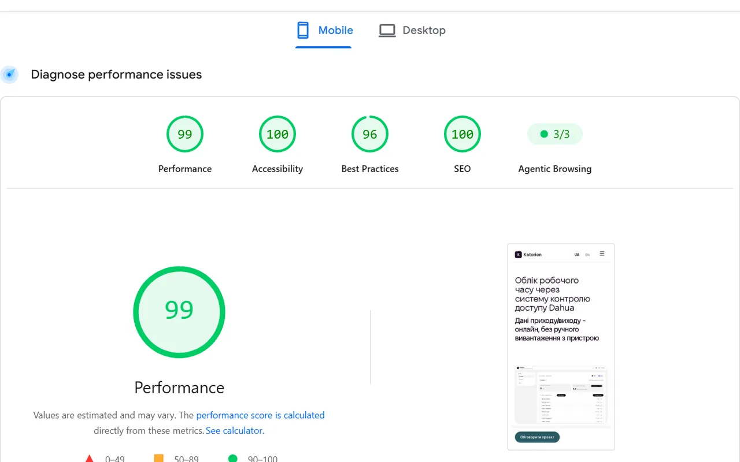Click the desktop laptop icon
This screenshot has width=740, height=462.
click(x=387, y=31)
